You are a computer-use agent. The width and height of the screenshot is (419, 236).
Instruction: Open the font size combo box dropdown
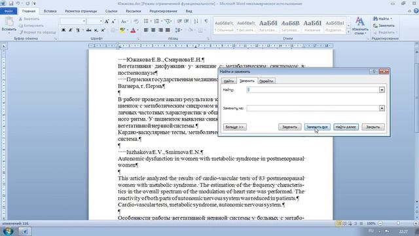tap(101, 21)
